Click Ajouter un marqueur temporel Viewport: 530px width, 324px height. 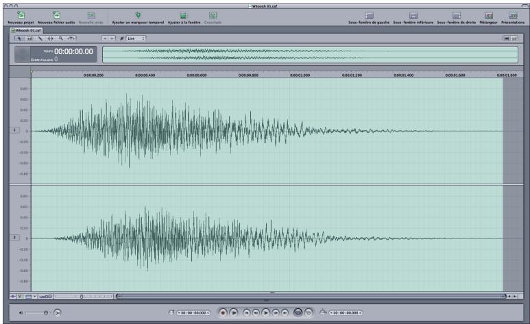tap(138, 15)
